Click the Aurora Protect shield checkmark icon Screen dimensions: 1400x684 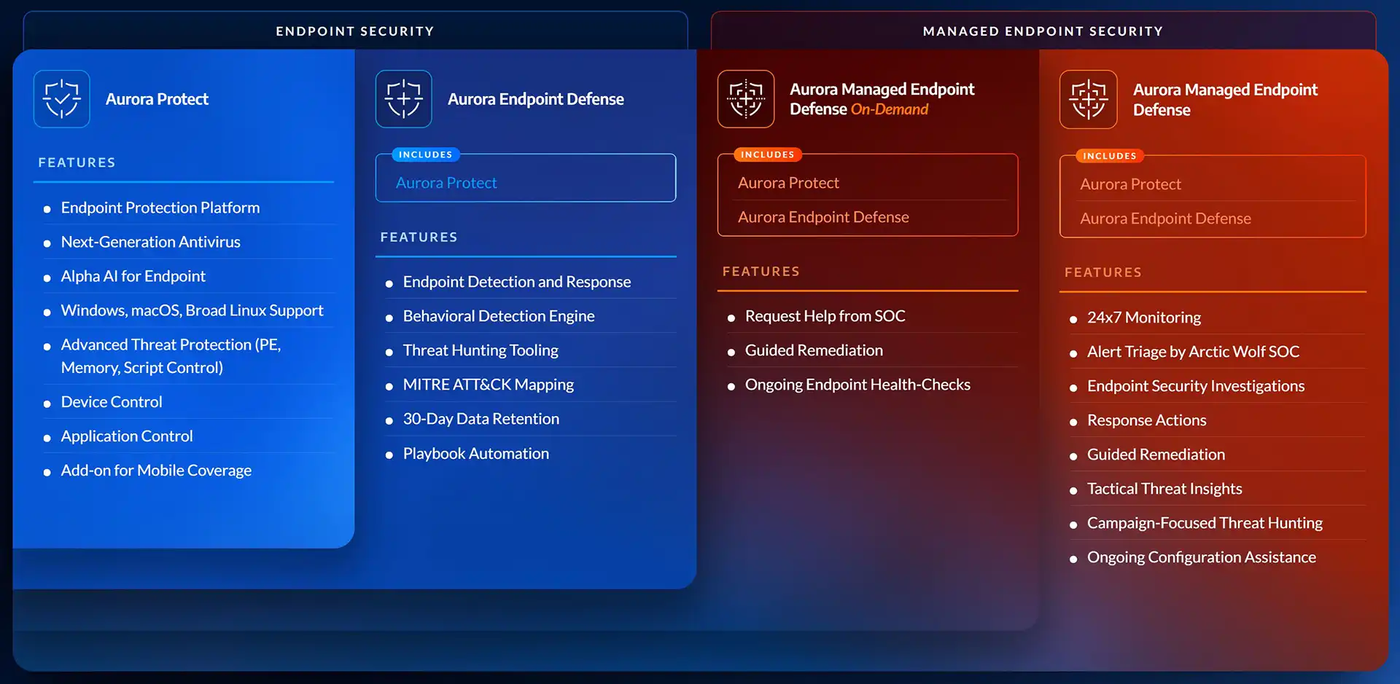tap(62, 99)
